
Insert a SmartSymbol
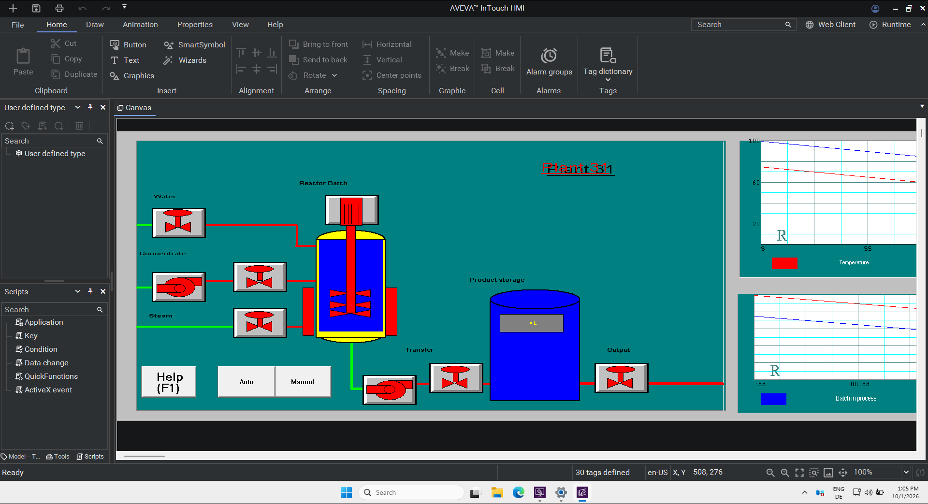(x=194, y=44)
